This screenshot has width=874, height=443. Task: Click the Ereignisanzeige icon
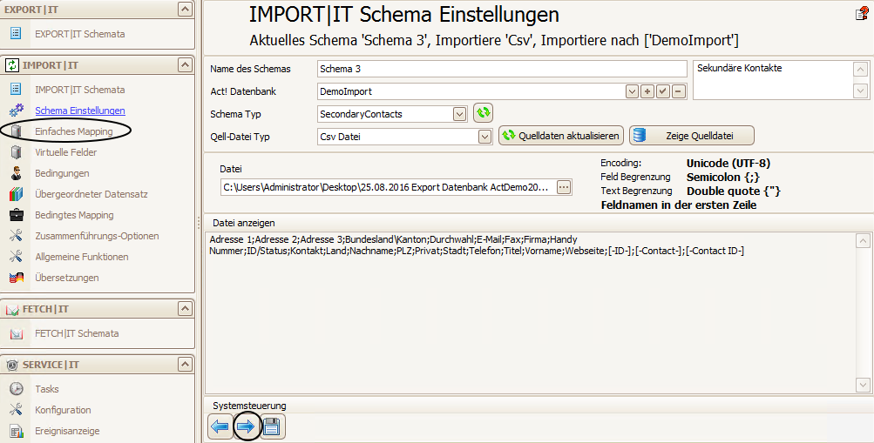point(17,431)
